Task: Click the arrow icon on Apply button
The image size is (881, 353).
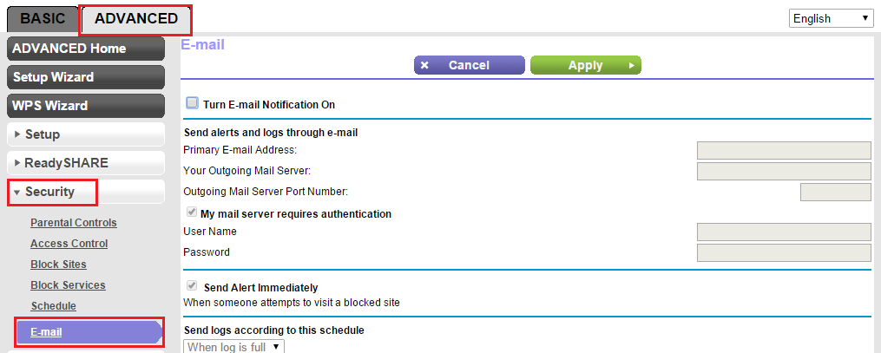Action: tap(629, 65)
